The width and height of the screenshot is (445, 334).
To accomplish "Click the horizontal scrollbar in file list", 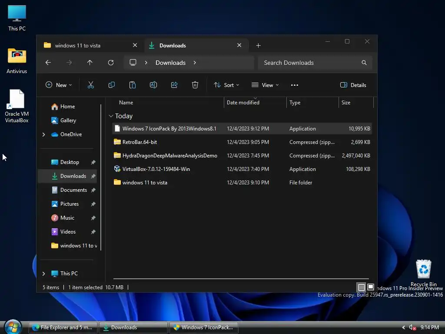I will pos(241,279).
